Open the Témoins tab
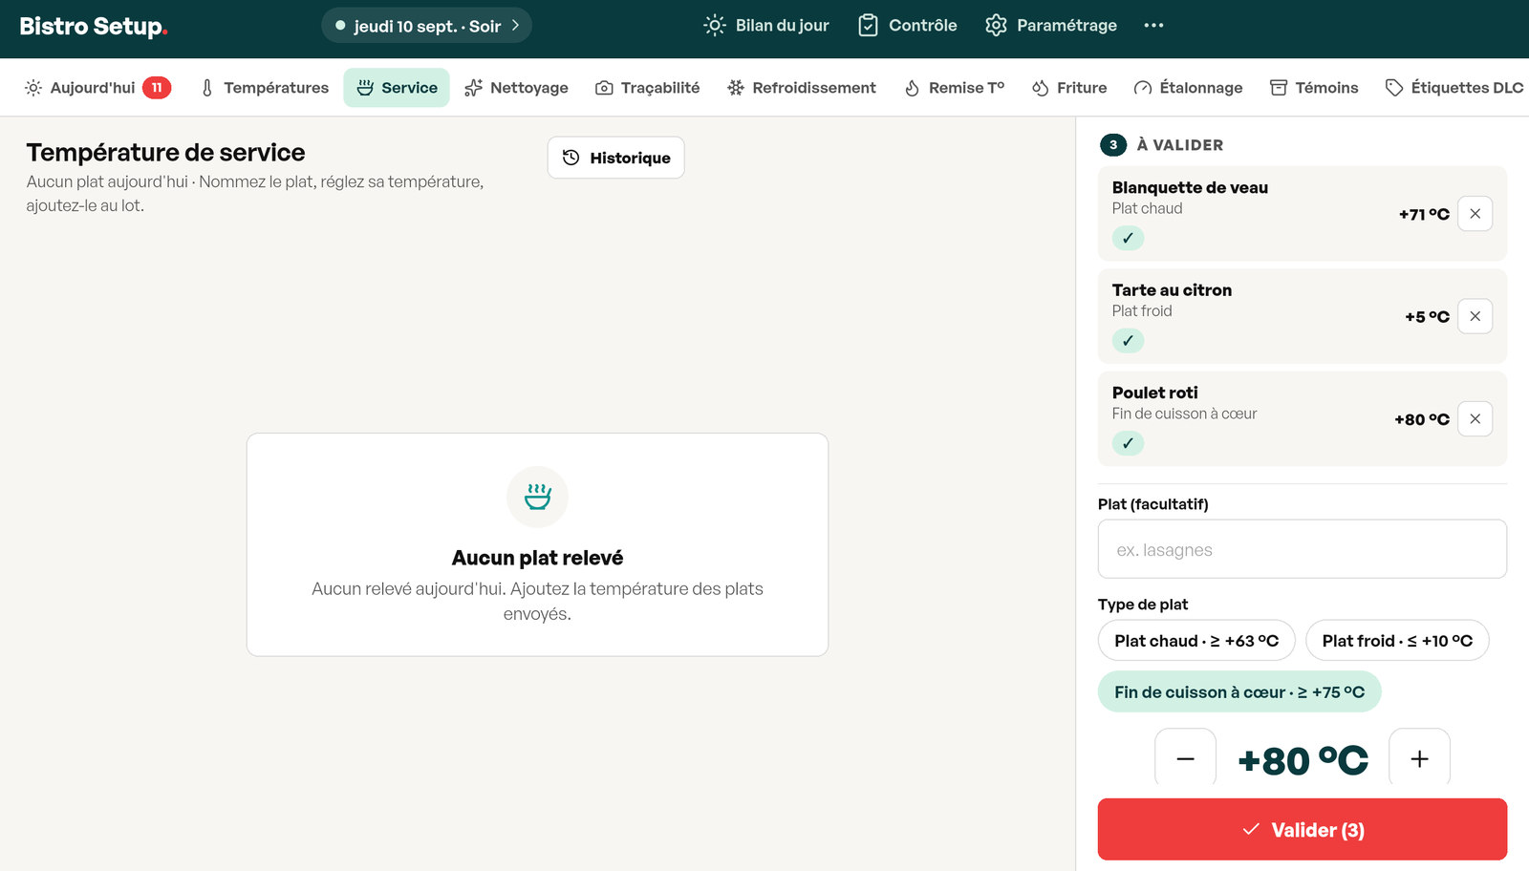1529x871 pixels. 1314,88
